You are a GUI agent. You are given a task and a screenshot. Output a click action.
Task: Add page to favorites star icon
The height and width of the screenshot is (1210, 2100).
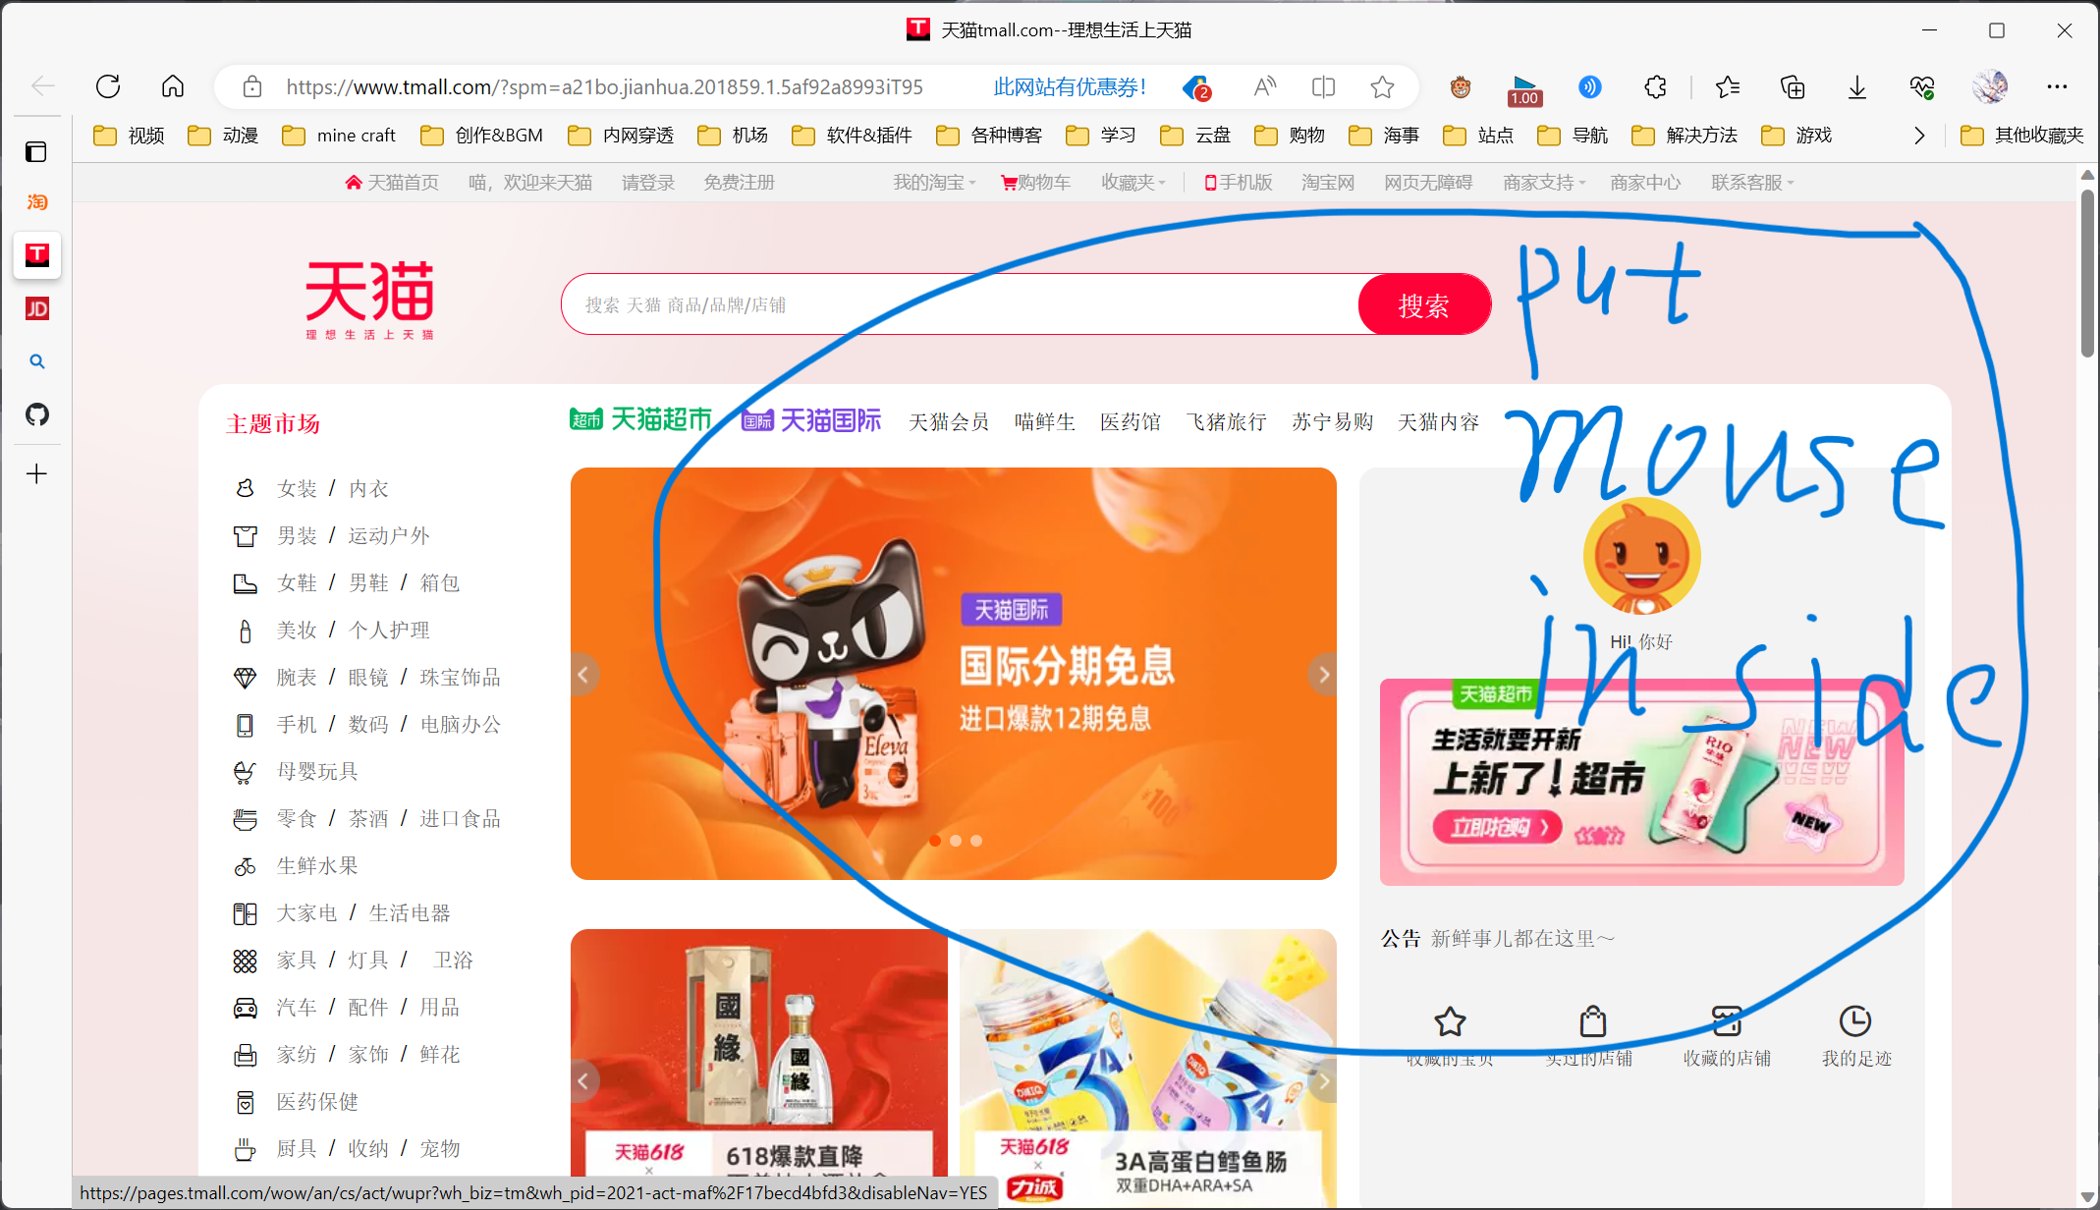coord(1382,87)
